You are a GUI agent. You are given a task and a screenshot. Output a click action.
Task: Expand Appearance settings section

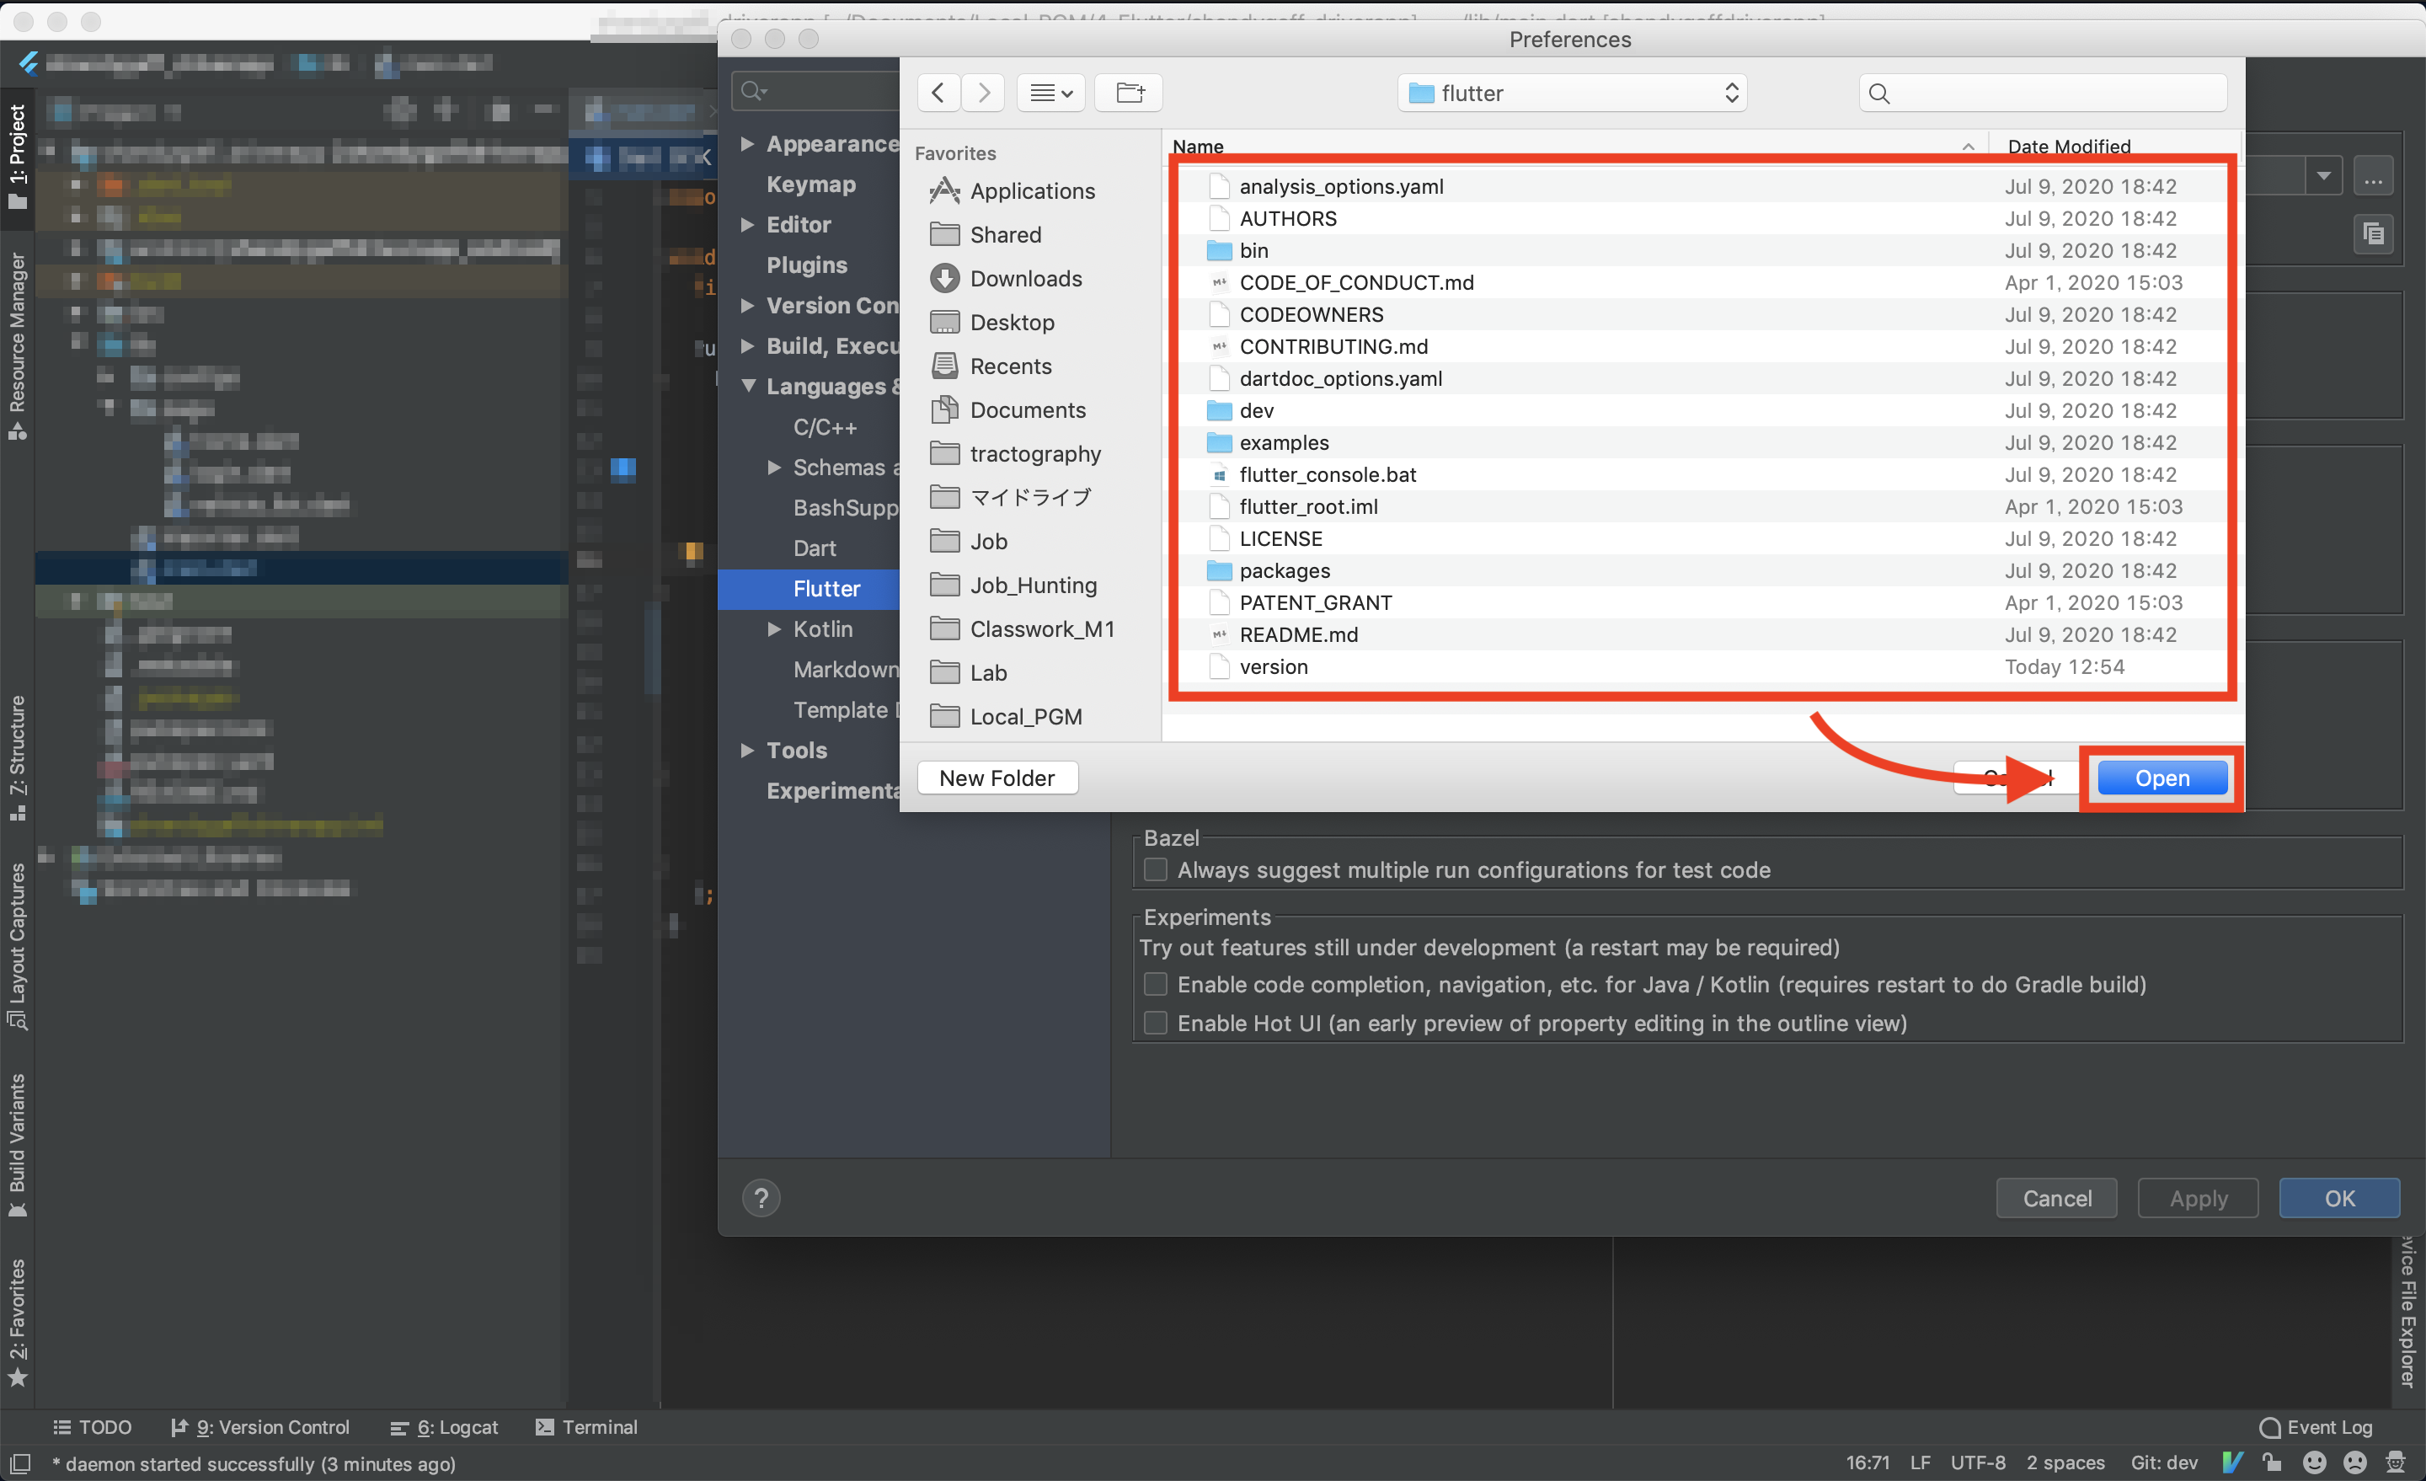coord(747,144)
